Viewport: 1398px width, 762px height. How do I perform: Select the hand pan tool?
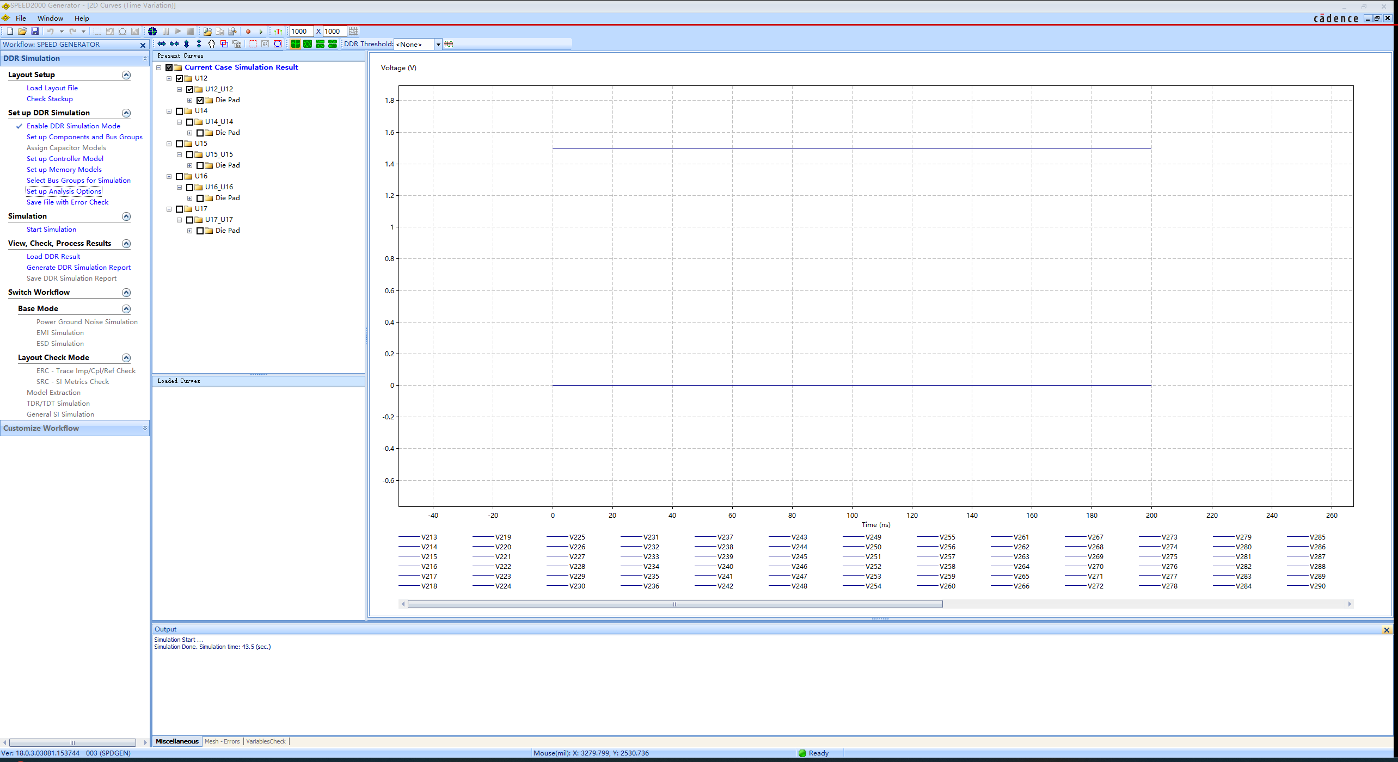212,44
